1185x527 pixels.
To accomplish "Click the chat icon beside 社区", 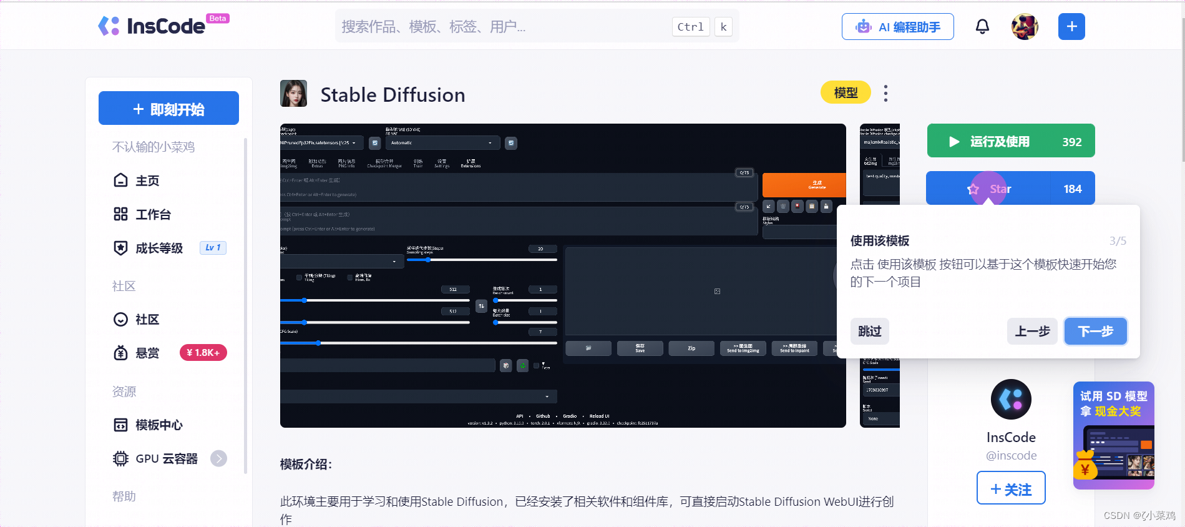I will pyautogui.click(x=120, y=319).
